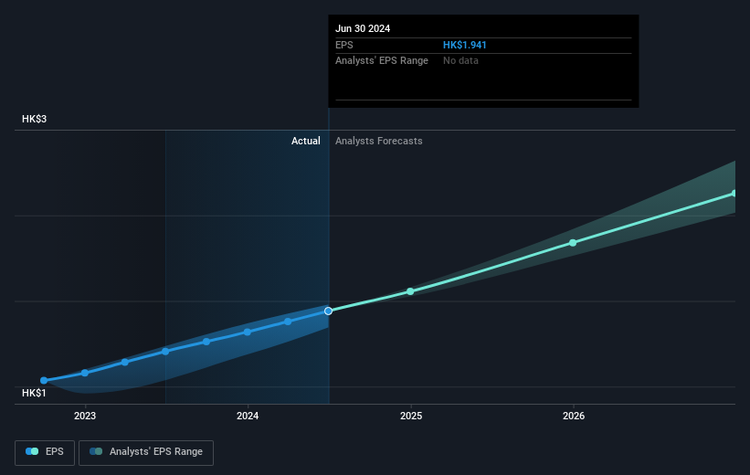This screenshot has height=475, width=750.
Task: Click the EPS data point at 2024
Action: (x=248, y=332)
